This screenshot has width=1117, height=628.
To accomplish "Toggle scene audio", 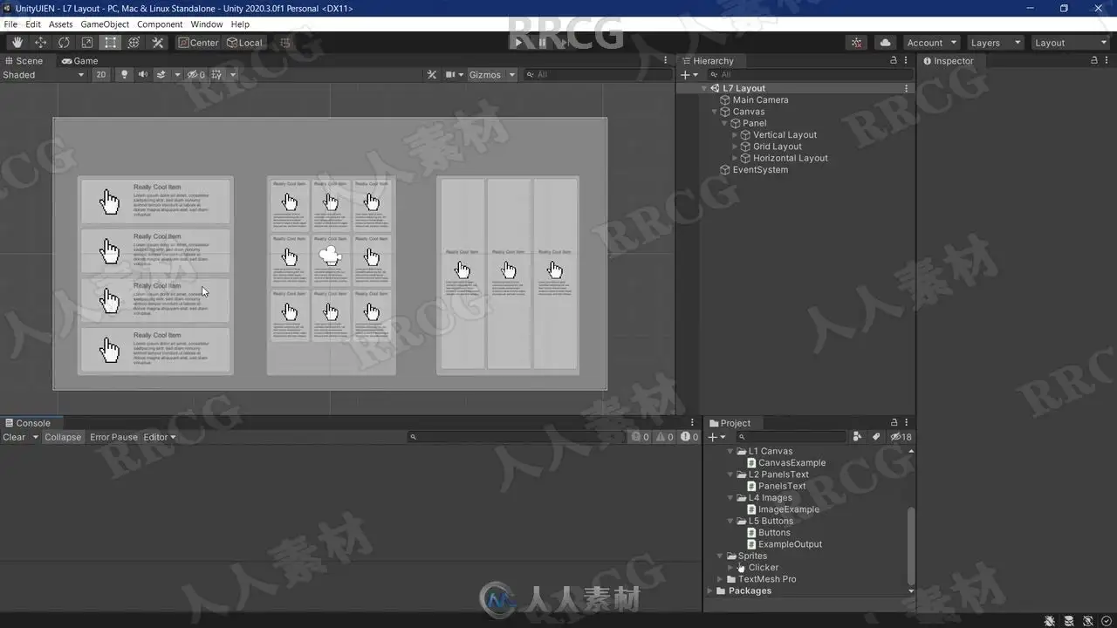I will [143, 75].
